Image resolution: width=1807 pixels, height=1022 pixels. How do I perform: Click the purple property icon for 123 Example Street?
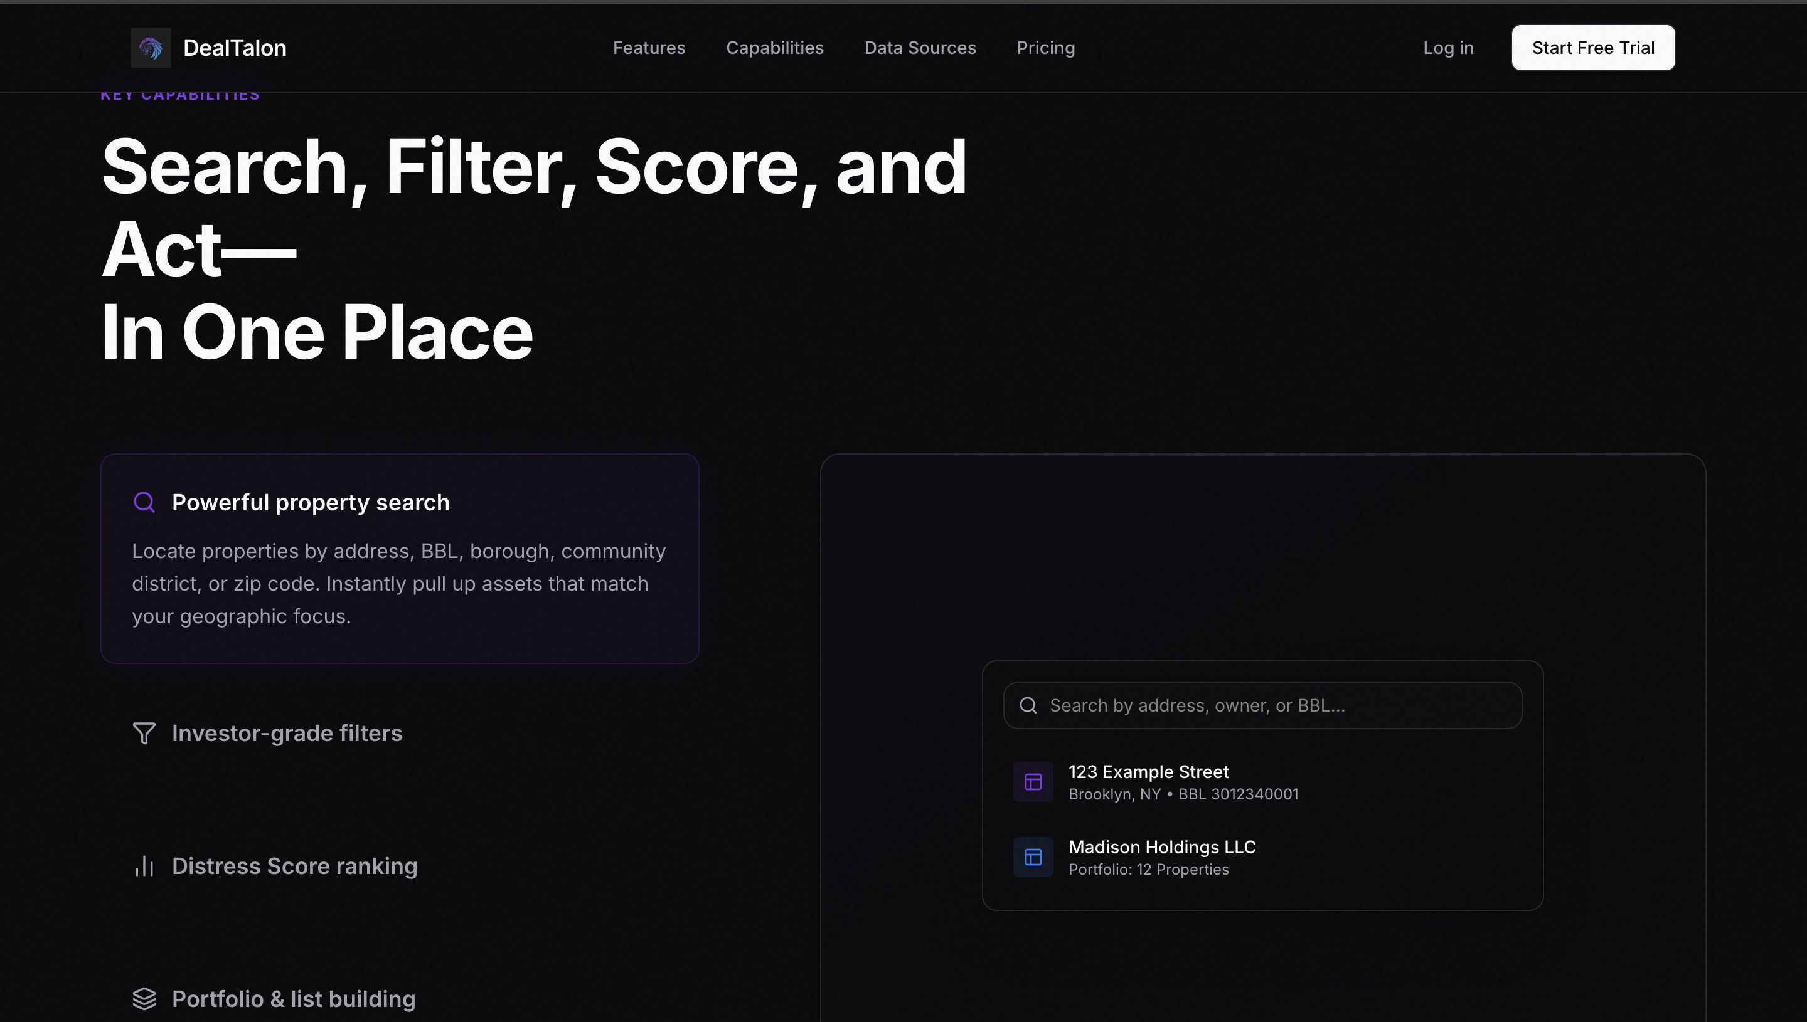click(1033, 782)
